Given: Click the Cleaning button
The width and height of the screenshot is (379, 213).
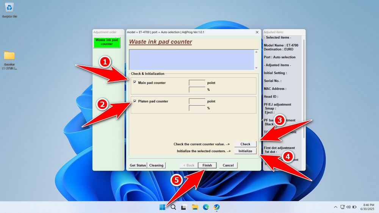Looking at the screenshot, I should tap(156, 165).
